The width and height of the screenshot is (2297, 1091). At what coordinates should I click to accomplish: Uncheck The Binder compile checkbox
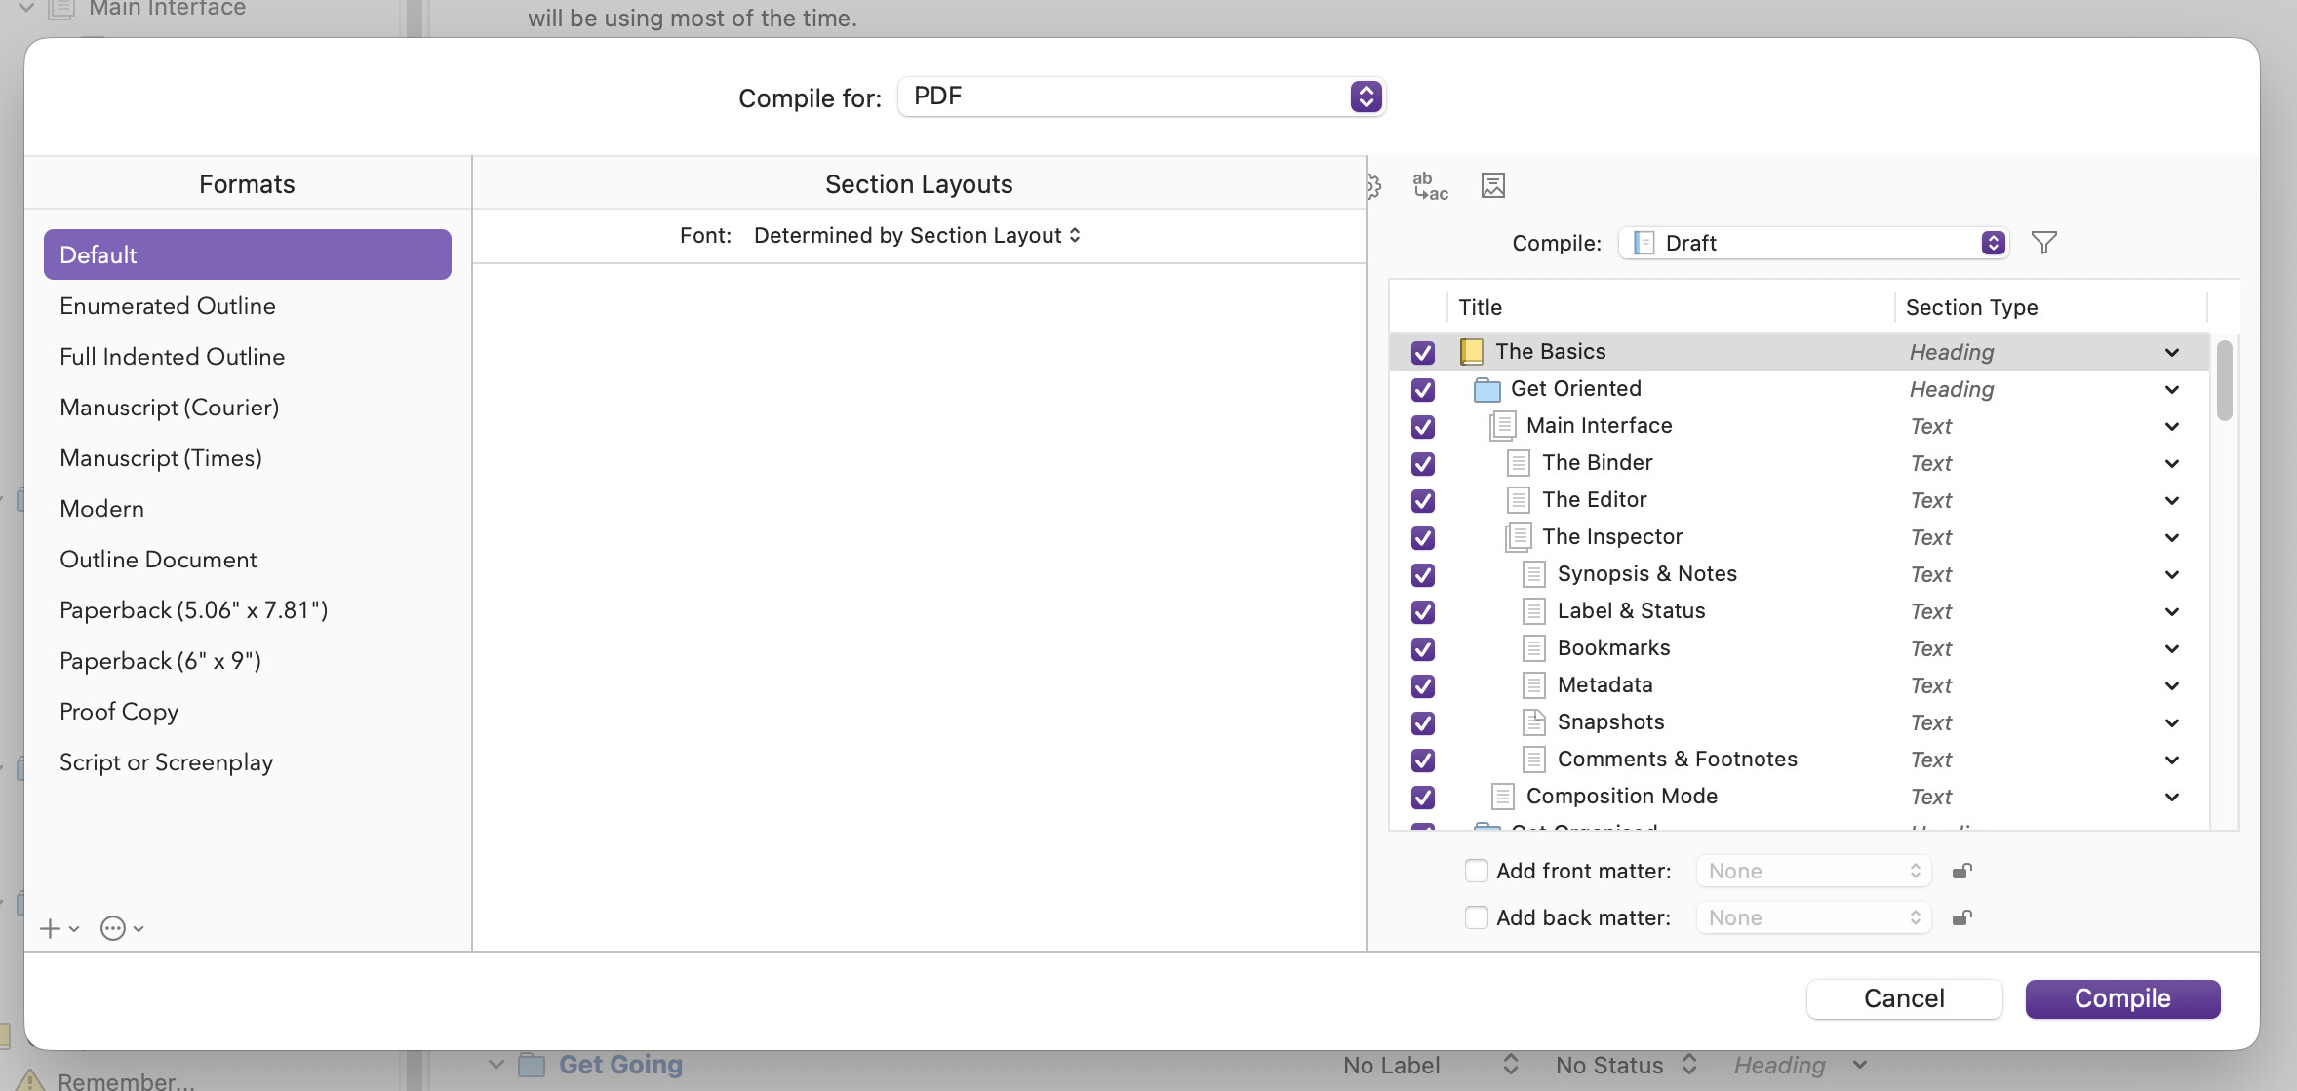(1422, 463)
